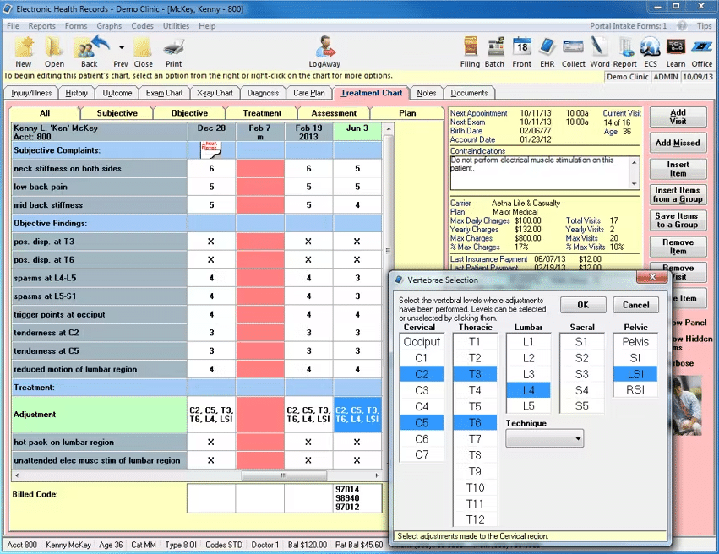Open the Technique dropdown

coord(545,439)
